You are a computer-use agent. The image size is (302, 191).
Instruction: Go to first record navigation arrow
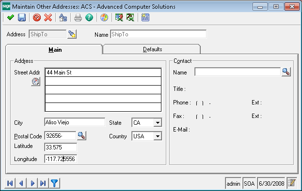point(10,183)
